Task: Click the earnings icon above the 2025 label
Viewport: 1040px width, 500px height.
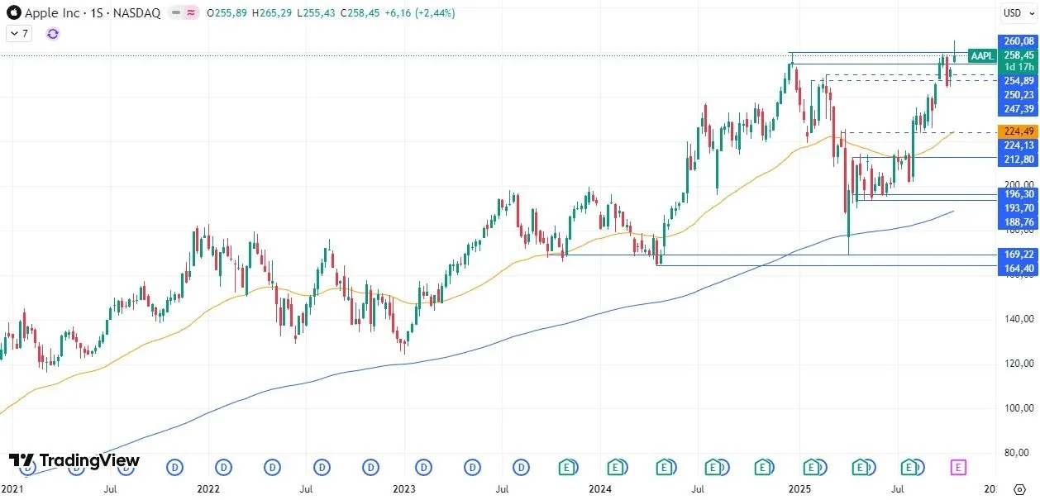Action: 813,467
